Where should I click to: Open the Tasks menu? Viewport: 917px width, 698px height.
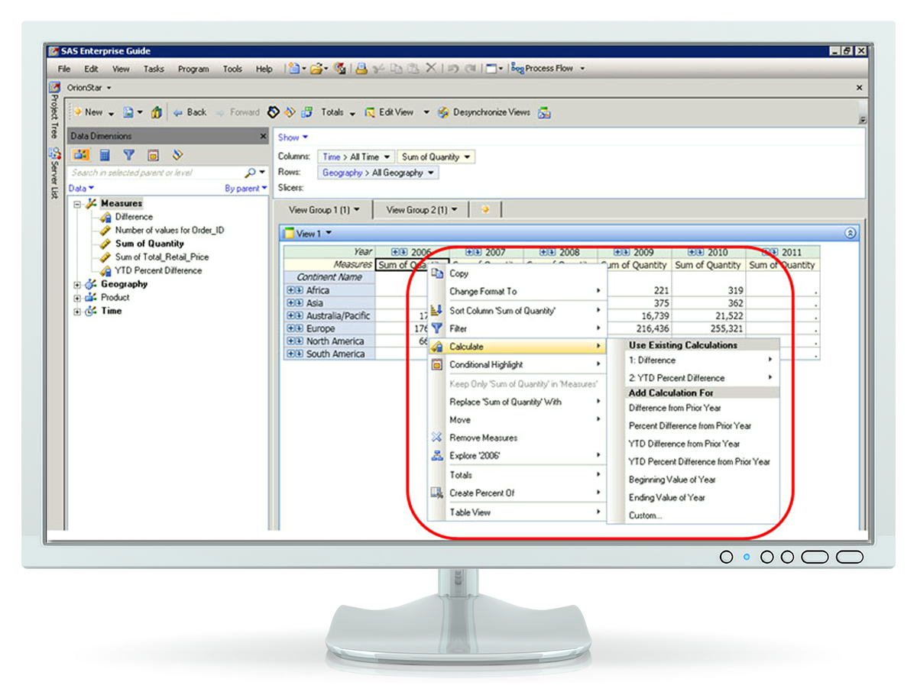pos(154,69)
